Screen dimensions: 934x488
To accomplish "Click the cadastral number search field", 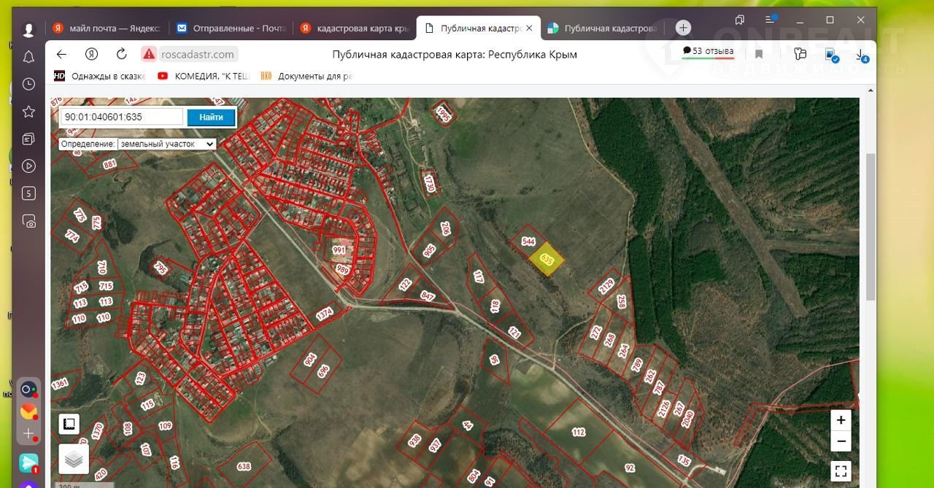I will click(x=121, y=117).
